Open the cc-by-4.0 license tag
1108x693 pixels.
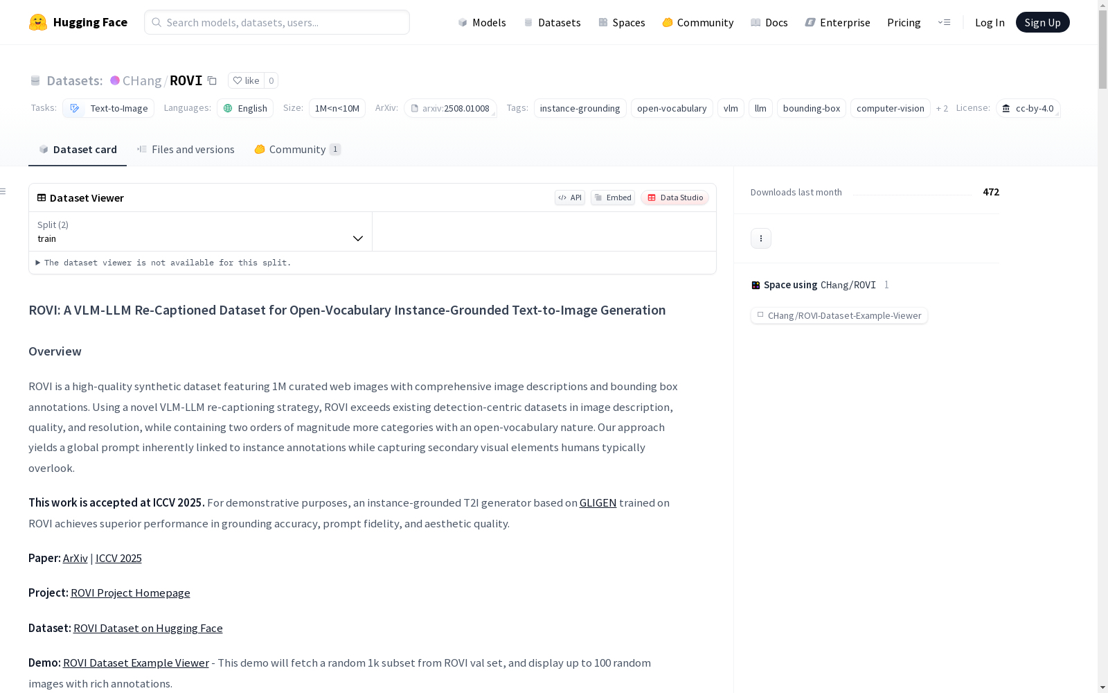point(1028,108)
